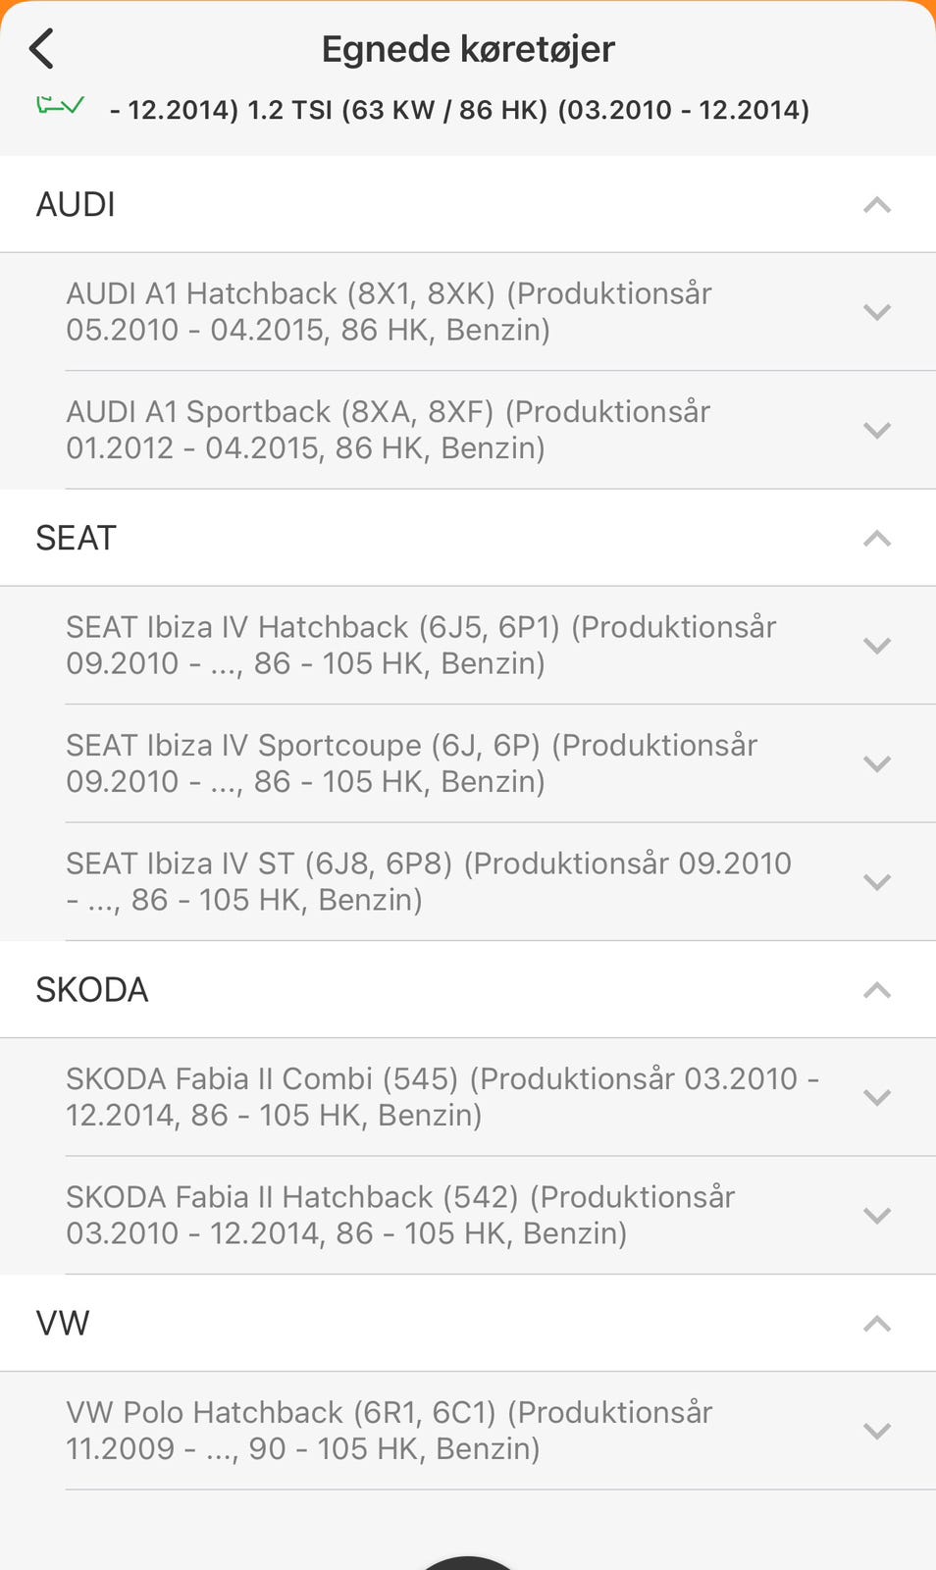936x1570 pixels.
Task: Expand SEAT Ibiza IV Sportcoupe chevron
Action: coord(876,763)
